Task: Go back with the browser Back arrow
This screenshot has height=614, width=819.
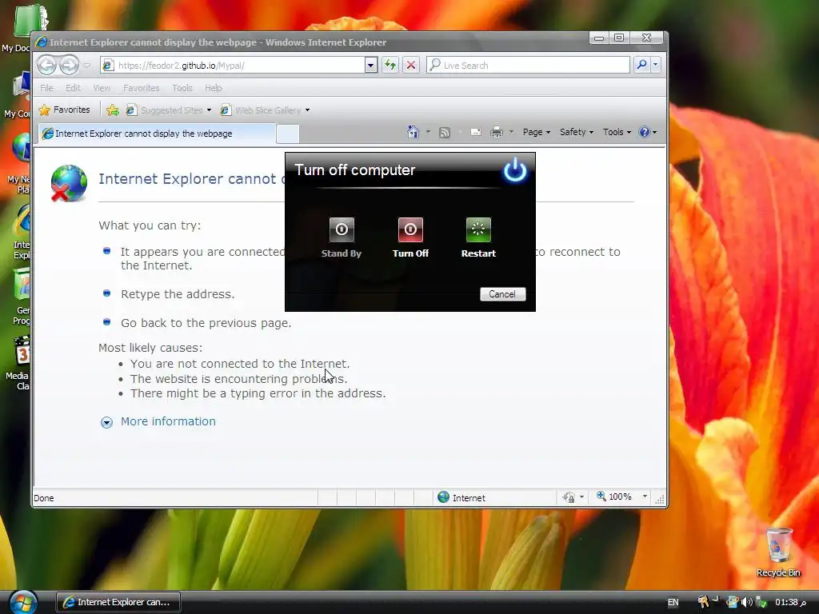Action: point(47,66)
